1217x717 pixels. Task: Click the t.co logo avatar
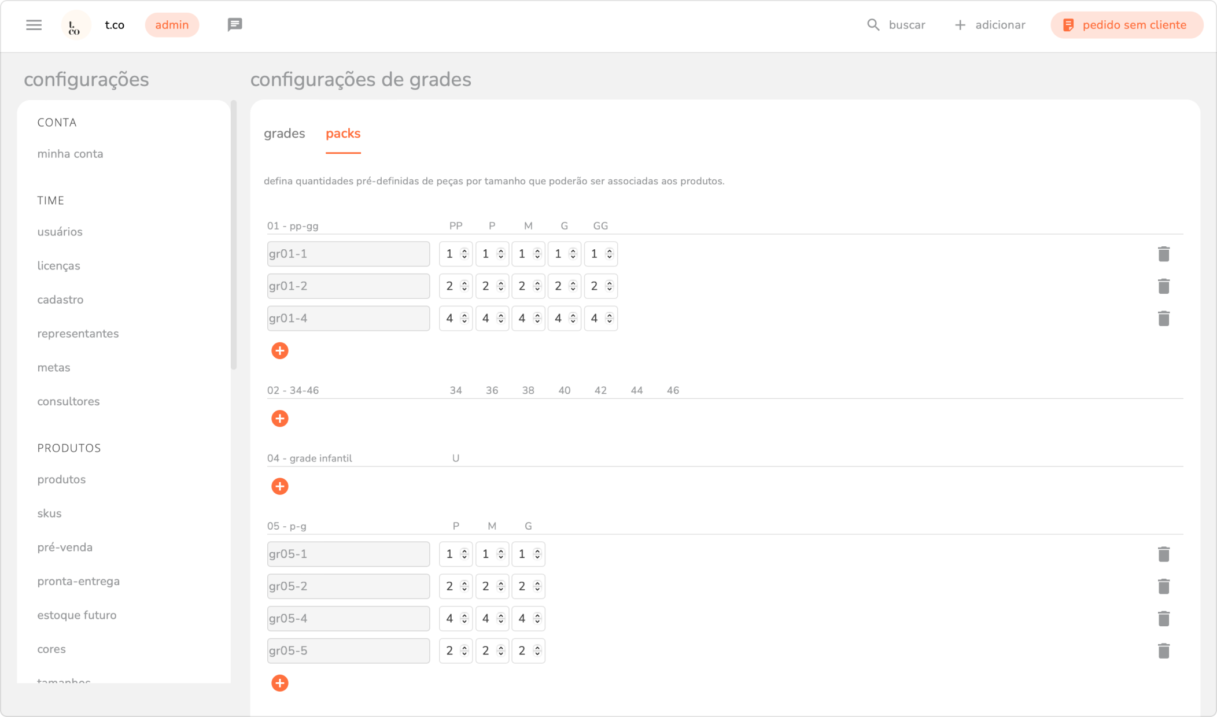75,25
